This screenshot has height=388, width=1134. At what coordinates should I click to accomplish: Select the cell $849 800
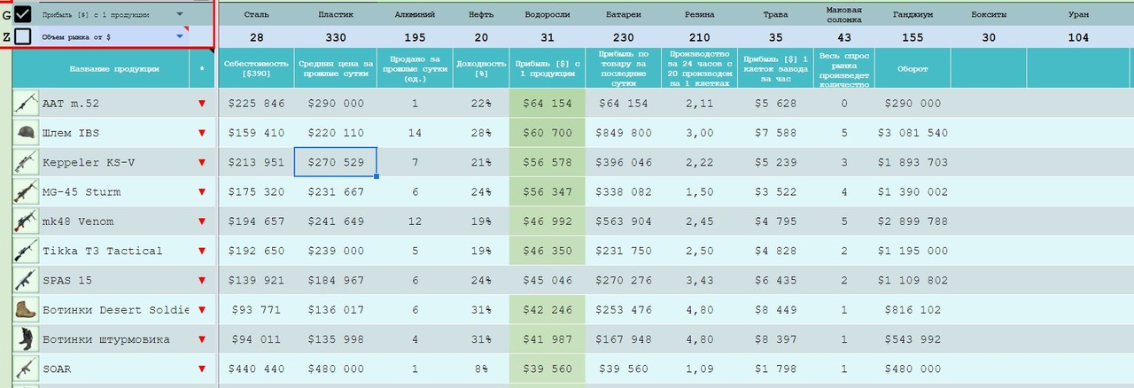[x=624, y=133]
